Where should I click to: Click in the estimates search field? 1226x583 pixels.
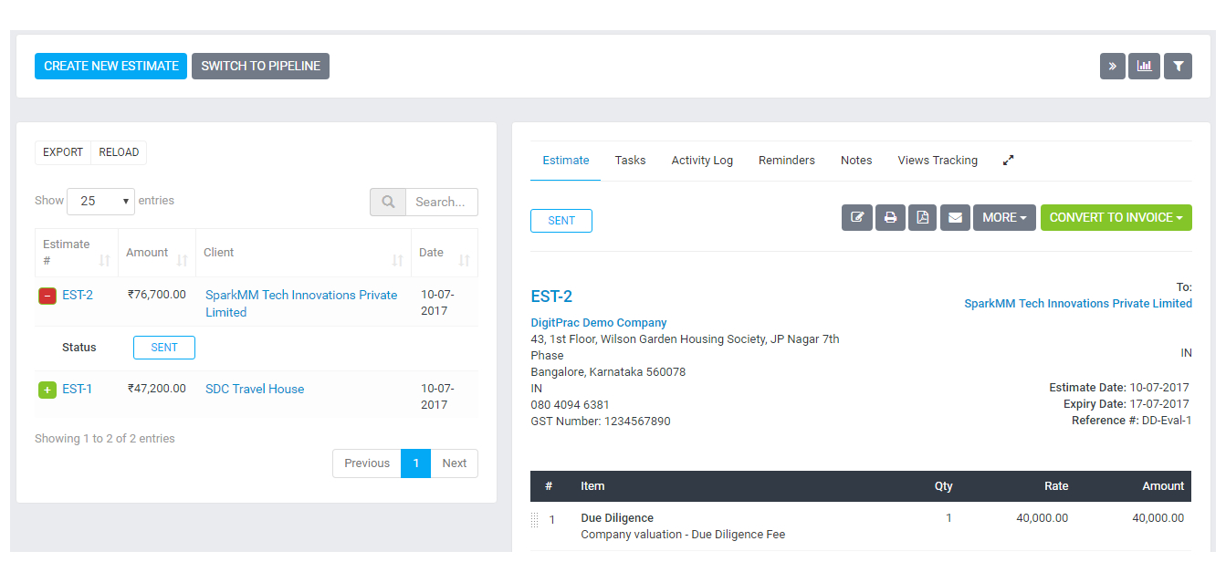pos(441,203)
